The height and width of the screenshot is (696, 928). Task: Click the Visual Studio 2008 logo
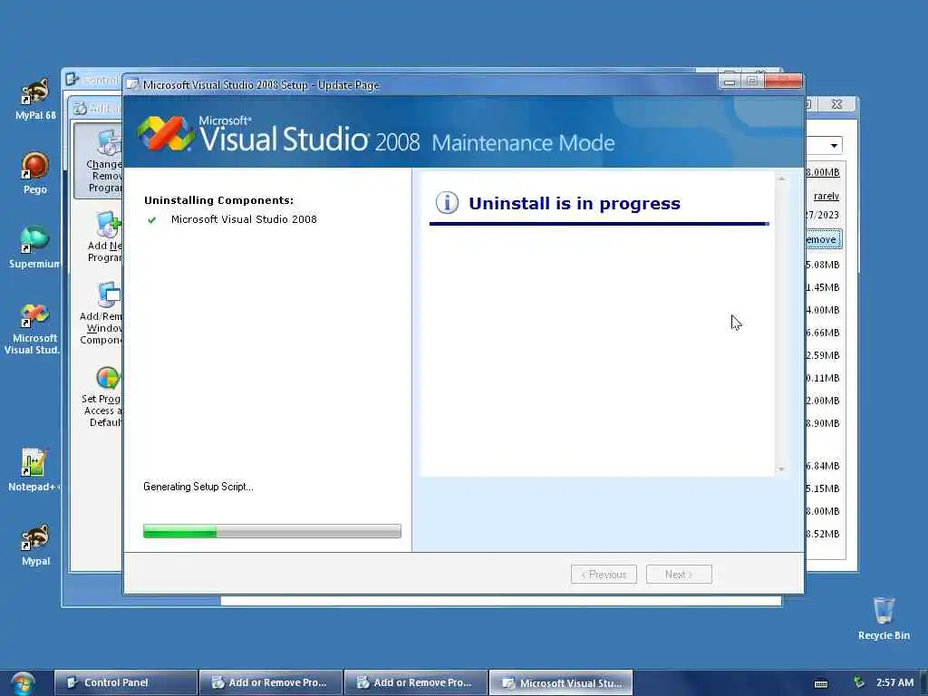tap(167, 133)
